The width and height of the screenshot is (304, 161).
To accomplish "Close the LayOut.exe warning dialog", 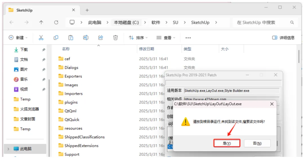I will pyautogui.click(x=272, y=104).
